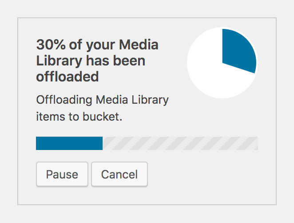The width and height of the screenshot is (294, 223).
Task: Click the filled blue part of progress bar
Action: pyautogui.click(x=69, y=143)
